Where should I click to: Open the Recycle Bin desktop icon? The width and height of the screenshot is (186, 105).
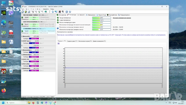11,72
